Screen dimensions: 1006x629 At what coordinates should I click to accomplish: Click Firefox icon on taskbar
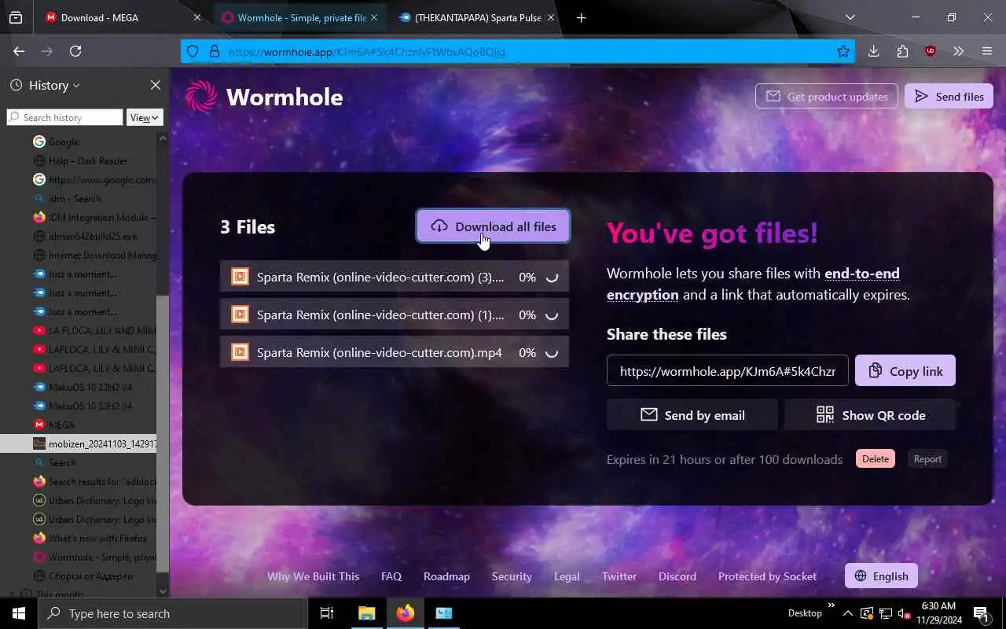[406, 613]
